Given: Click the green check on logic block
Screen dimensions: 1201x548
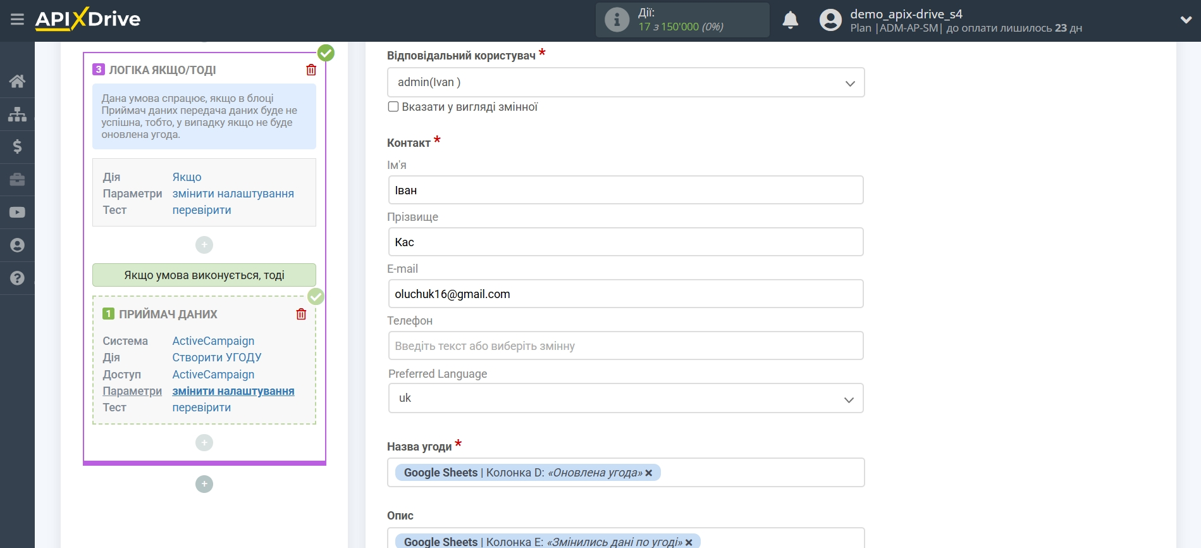Looking at the screenshot, I should coord(326,53).
